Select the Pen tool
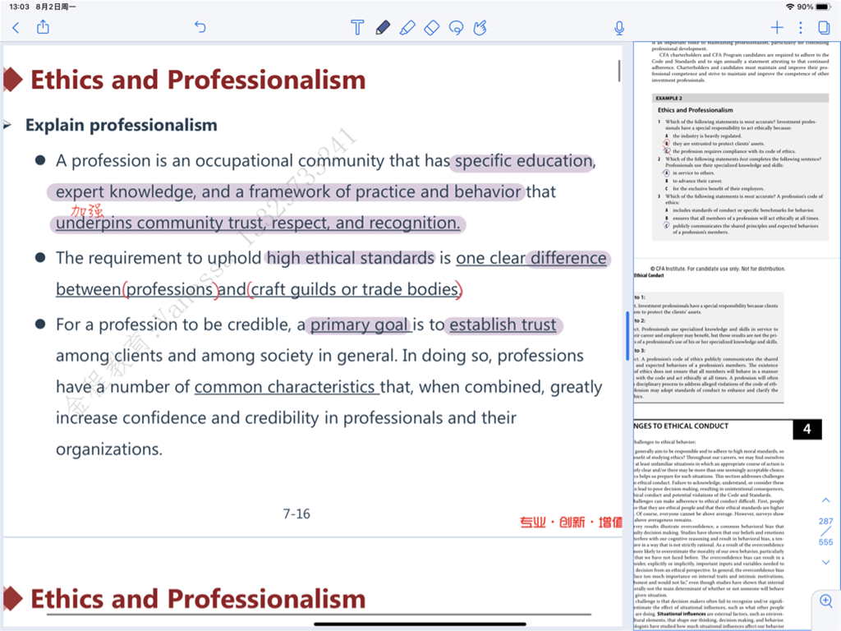Screen dimensions: 841x631 click(x=382, y=28)
